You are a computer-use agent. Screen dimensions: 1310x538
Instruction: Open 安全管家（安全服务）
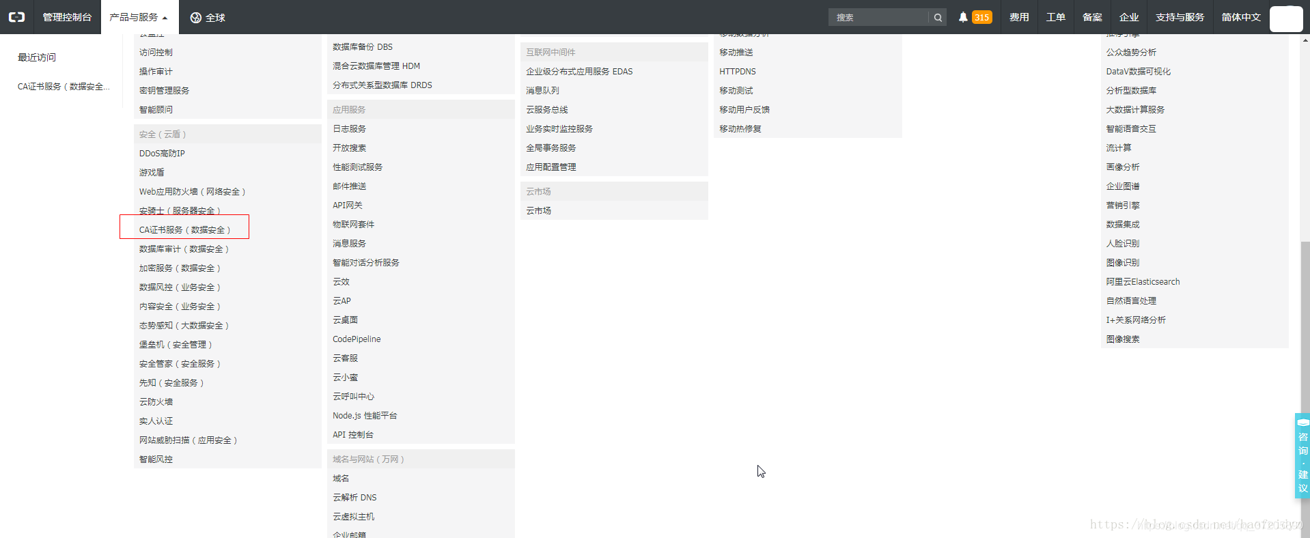tap(180, 364)
